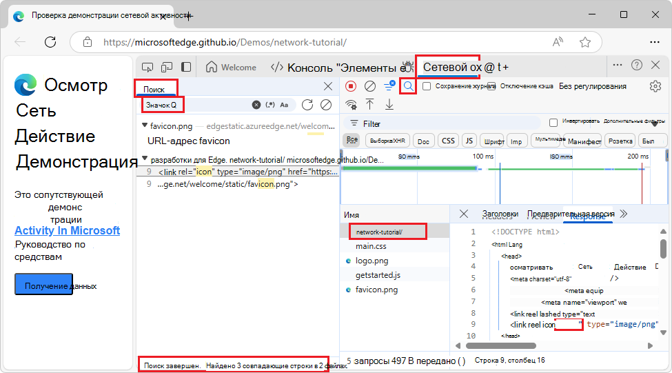
Task: Click the blue Get data button
Action: (x=43, y=284)
